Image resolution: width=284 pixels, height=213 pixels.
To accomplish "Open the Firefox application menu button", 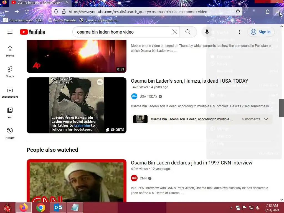I will click(277, 12).
